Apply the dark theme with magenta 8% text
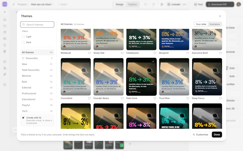Image resolution: width=243 pixels, height=151 pixels. point(141,116)
